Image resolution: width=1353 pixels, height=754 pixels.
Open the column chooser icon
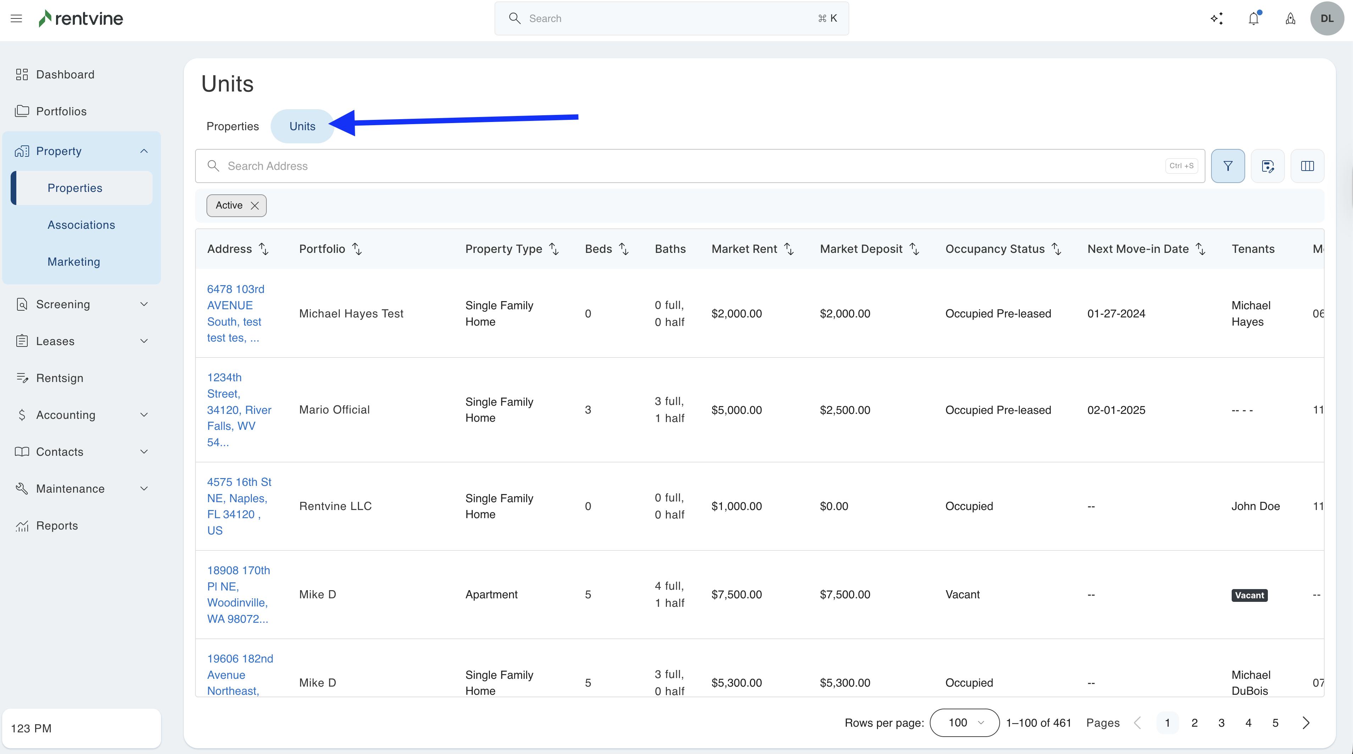(x=1307, y=166)
